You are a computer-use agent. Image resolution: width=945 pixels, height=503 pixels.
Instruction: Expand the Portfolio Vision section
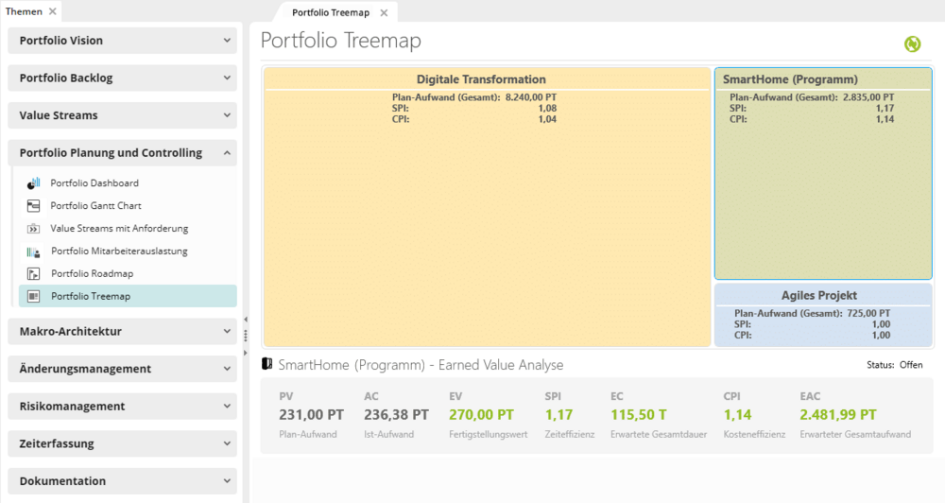pyautogui.click(x=227, y=41)
